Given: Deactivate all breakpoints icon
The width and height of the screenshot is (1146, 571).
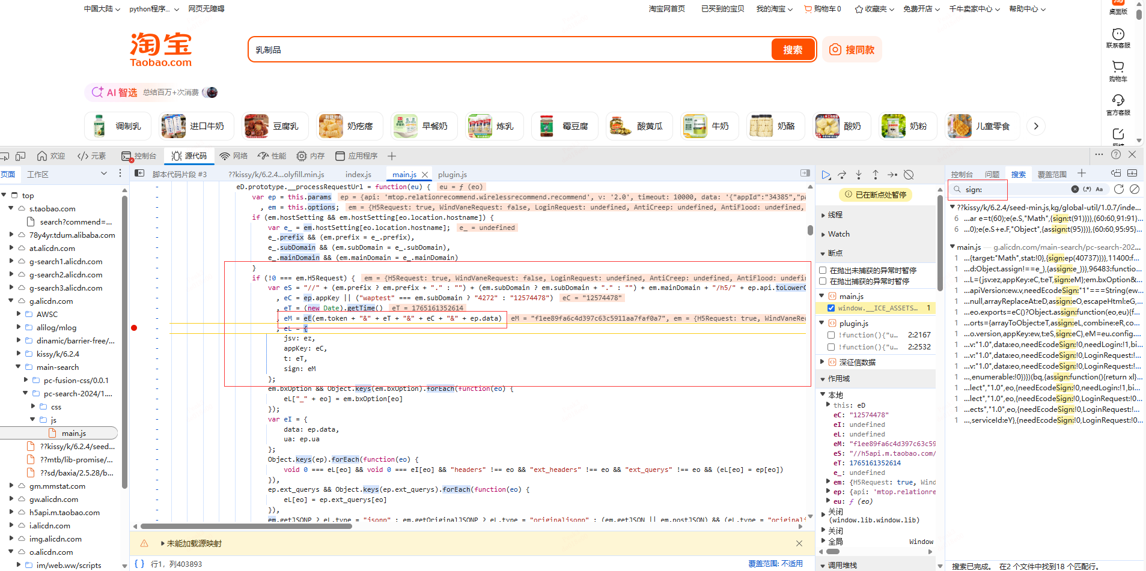Looking at the screenshot, I should pyautogui.click(x=909, y=175).
